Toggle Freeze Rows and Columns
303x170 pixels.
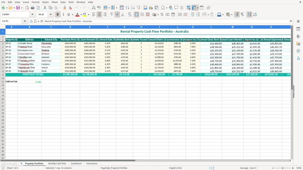click(194, 8)
